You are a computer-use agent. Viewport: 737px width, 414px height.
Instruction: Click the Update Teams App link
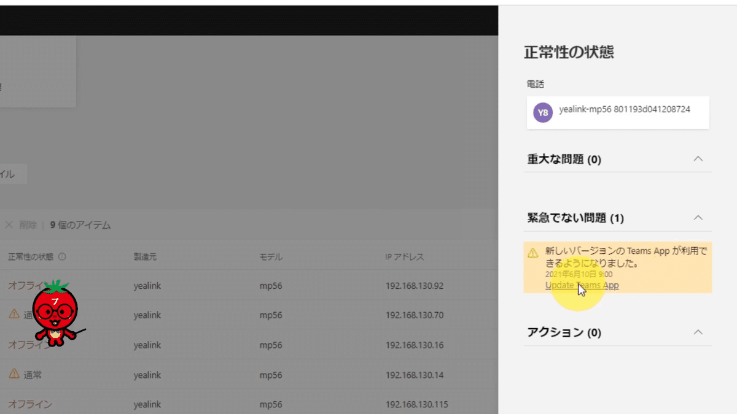tap(582, 285)
